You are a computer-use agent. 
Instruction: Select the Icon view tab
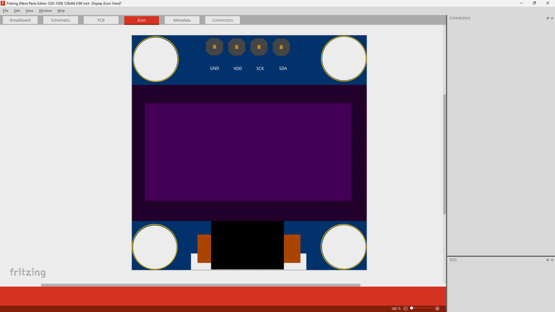point(141,20)
